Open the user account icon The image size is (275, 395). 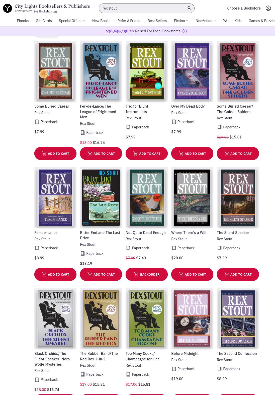(x=268, y=8)
